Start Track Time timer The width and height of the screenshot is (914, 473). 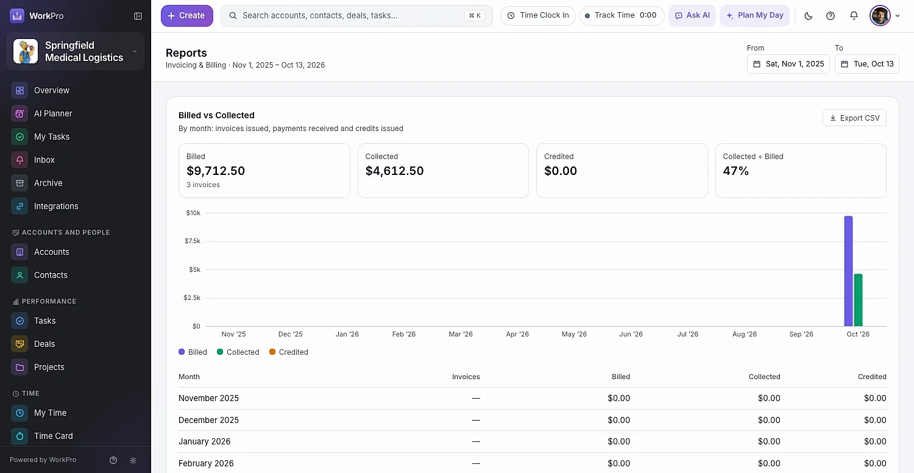[622, 16]
